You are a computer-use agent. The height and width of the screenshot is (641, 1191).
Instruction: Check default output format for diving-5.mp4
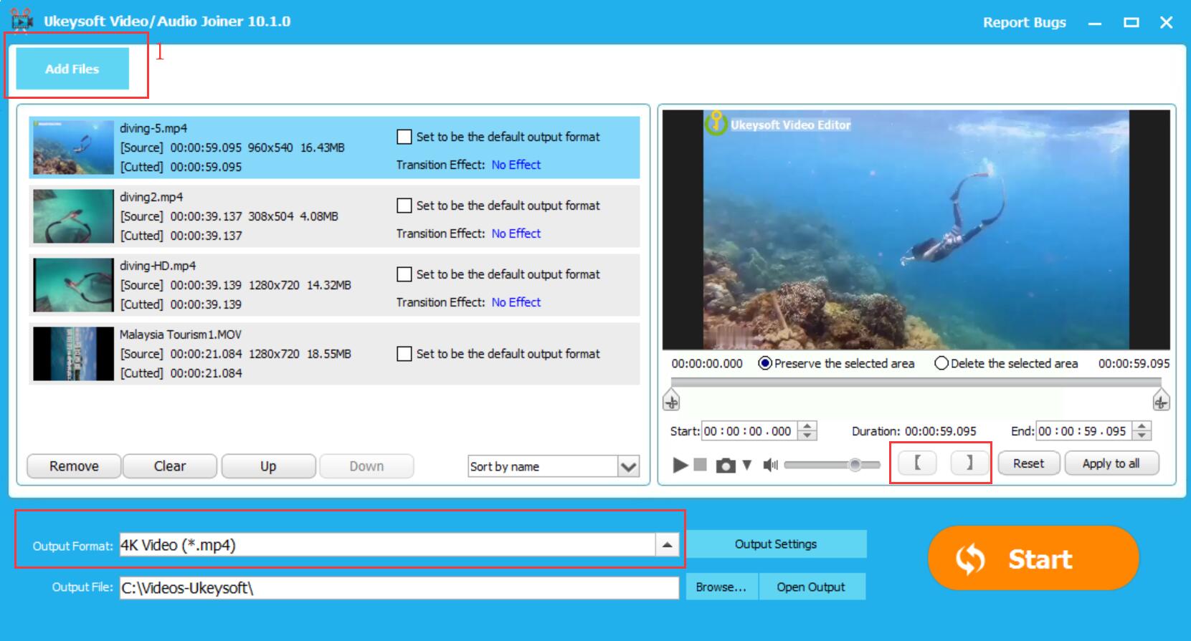pyautogui.click(x=404, y=137)
